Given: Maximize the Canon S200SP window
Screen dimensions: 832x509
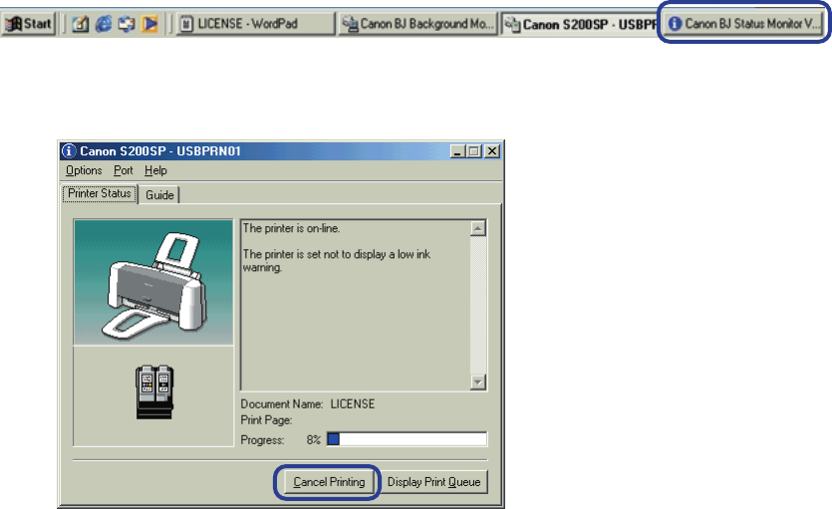Looking at the screenshot, I should (x=474, y=151).
